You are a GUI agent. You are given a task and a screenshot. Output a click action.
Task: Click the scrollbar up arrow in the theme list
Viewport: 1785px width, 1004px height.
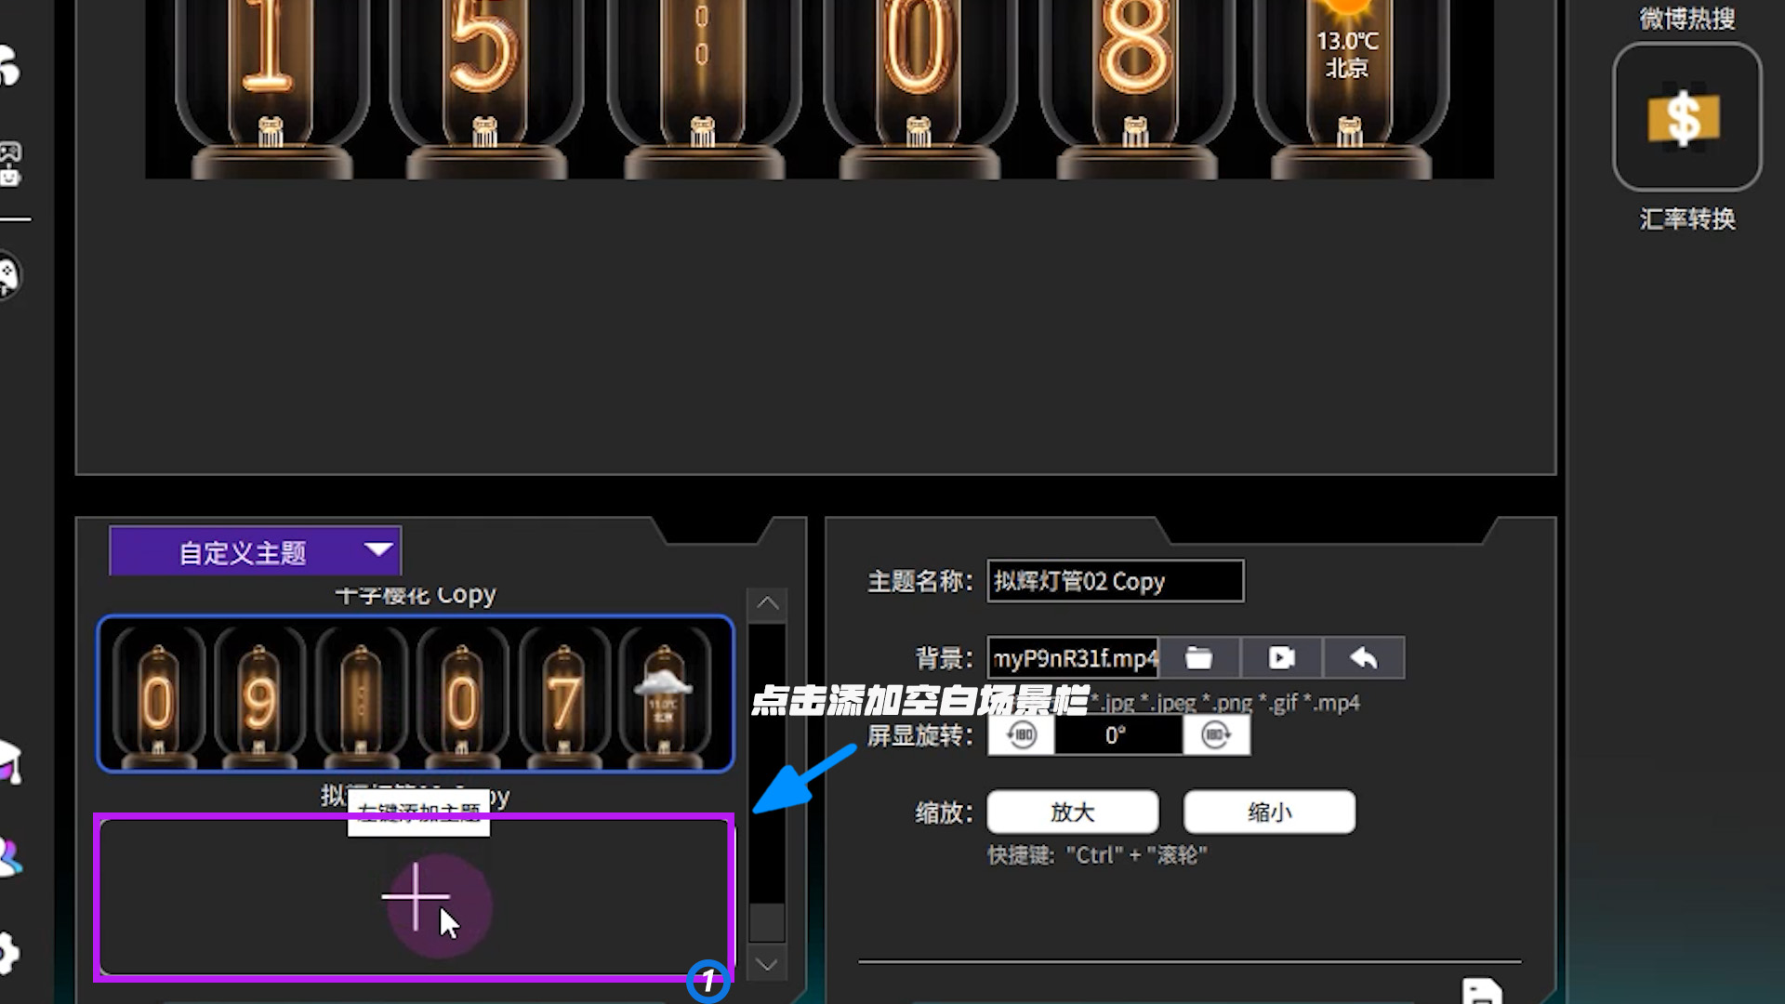coord(768,602)
